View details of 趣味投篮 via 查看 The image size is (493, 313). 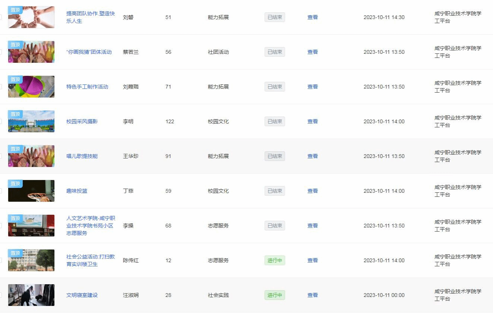tap(313, 191)
